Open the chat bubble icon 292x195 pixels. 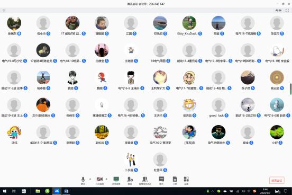point(161,181)
